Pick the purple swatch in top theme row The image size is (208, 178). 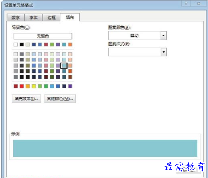(58, 44)
